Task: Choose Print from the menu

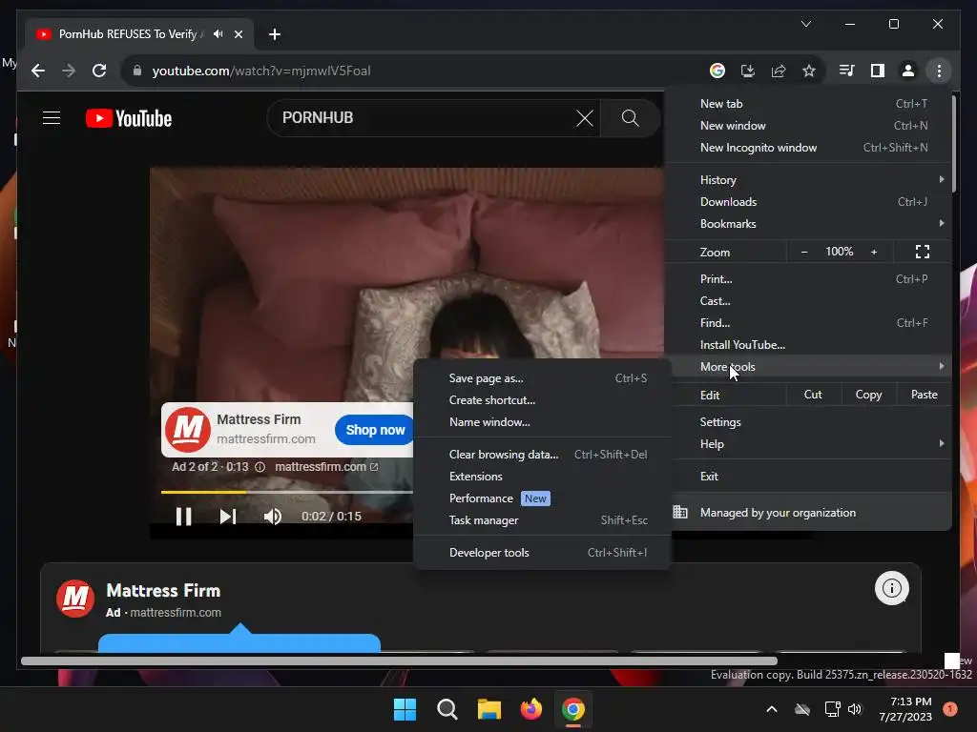Action: [807, 279]
